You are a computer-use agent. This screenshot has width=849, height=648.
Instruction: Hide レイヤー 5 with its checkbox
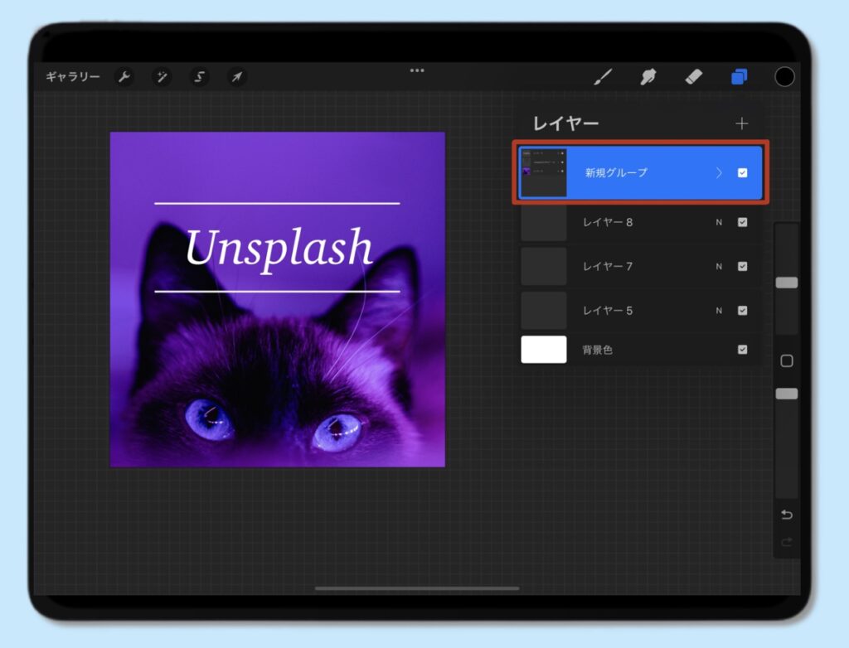(x=742, y=311)
